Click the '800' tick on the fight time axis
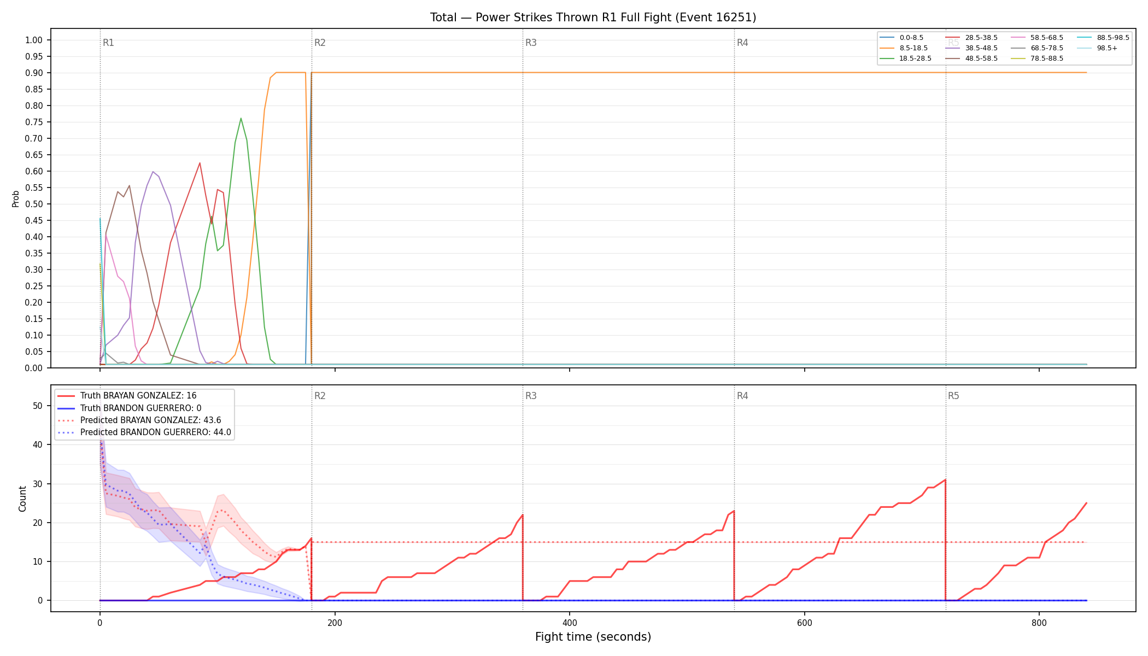The height and width of the screenshot is (656, 1148). point(1039,623)
